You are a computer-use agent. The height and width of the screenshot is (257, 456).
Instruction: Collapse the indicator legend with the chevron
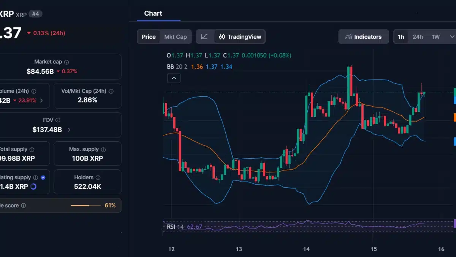tap(174, 78)
